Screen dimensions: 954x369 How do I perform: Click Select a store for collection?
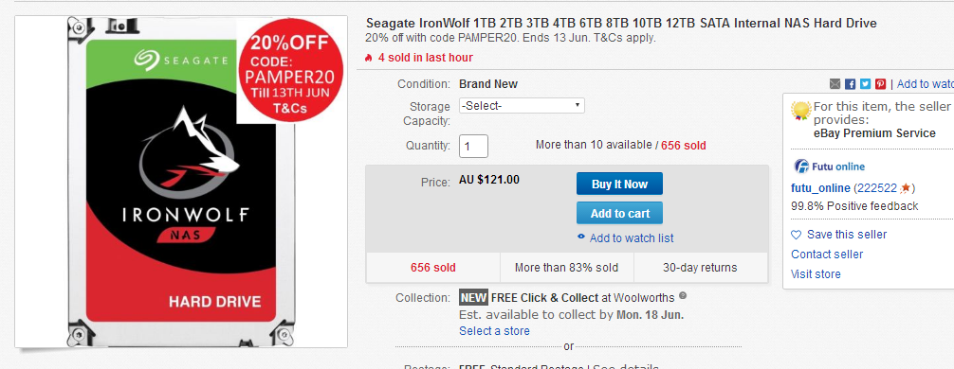(494, 331)
